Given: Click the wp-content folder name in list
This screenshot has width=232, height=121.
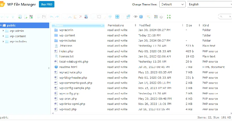Looking at the screenshot, I should click(67, 35).
